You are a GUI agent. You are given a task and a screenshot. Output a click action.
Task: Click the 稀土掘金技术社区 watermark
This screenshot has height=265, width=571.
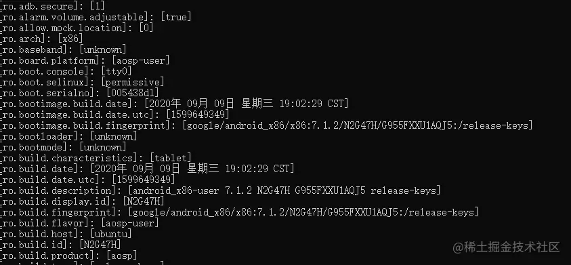(506, 247)
